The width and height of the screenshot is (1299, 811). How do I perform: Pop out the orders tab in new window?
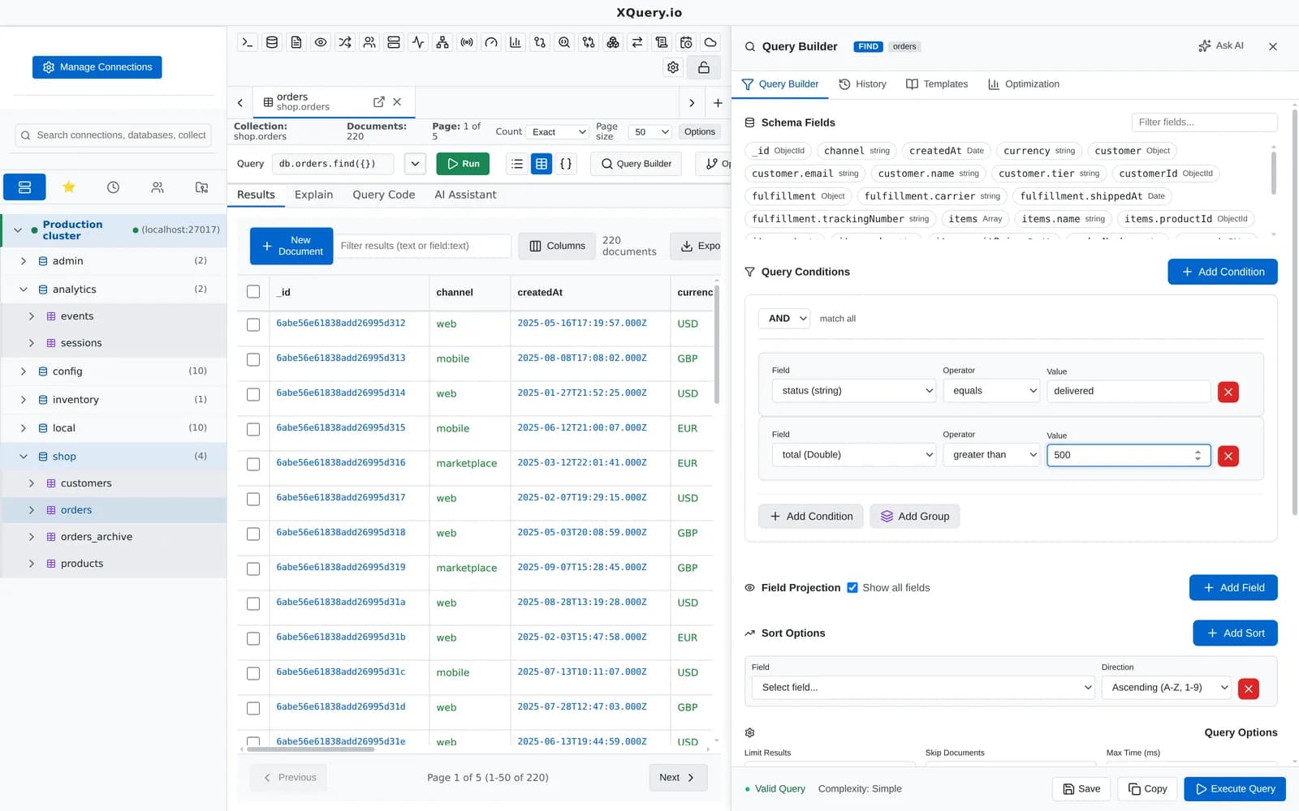379,101
